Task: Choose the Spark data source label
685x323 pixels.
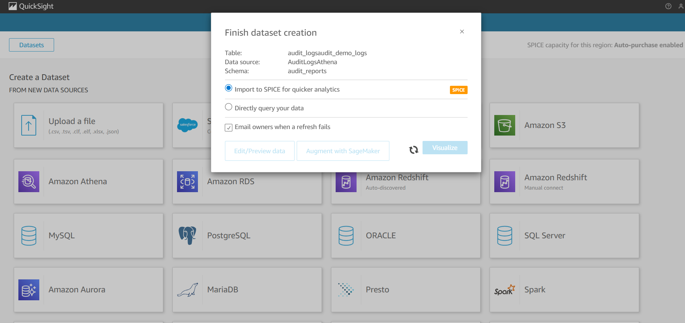Action: (535, 289)
